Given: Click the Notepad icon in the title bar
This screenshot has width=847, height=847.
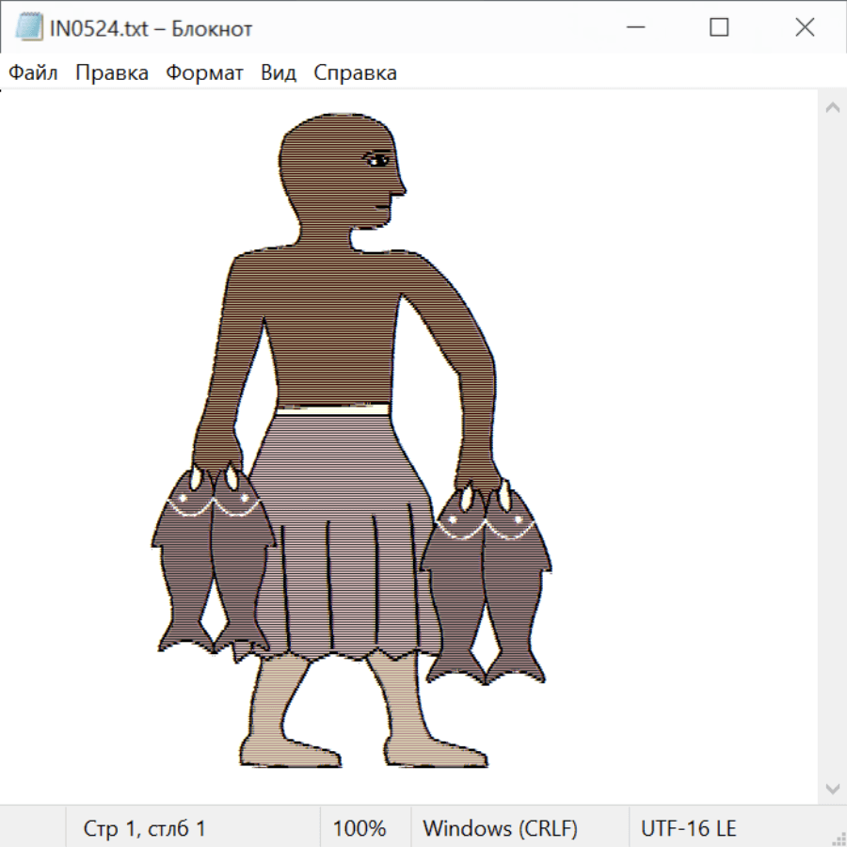Looking at the screenshot, I should click(28, 28).
